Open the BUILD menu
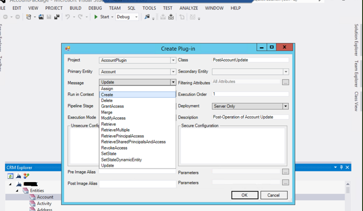 click(76, 8)
